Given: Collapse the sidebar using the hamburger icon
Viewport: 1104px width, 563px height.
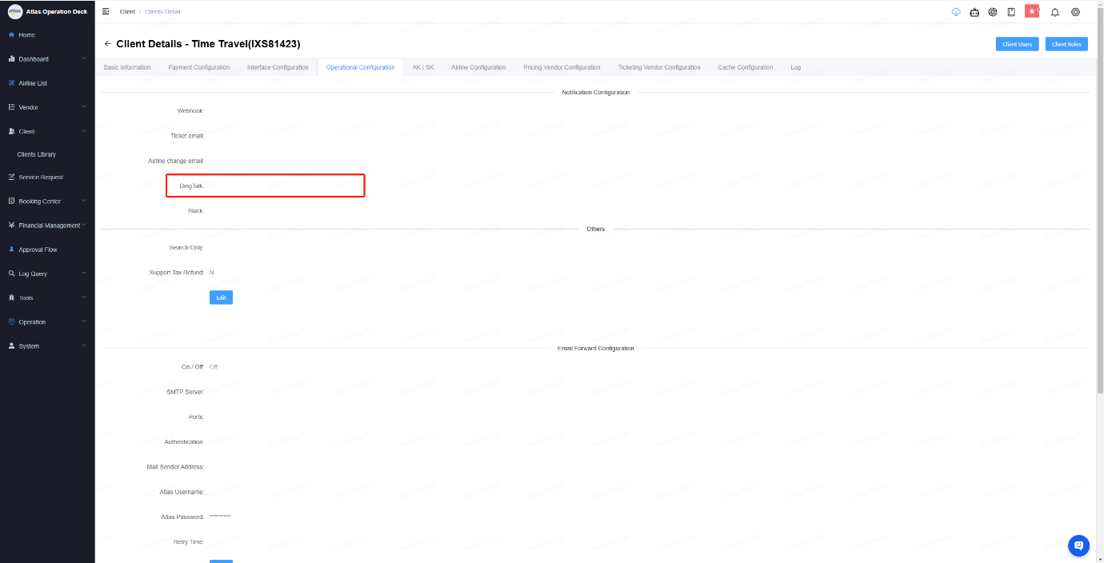Looking at the screenshot, I should tap(106, 11).
